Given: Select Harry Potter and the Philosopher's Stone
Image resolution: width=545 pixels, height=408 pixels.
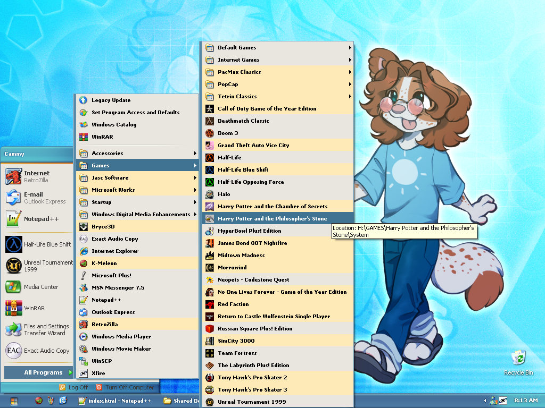Looking at the screenshot, I should 272,218.
